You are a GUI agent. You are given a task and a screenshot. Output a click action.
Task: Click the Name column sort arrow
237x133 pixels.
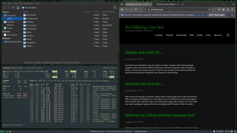coord(84,12)
